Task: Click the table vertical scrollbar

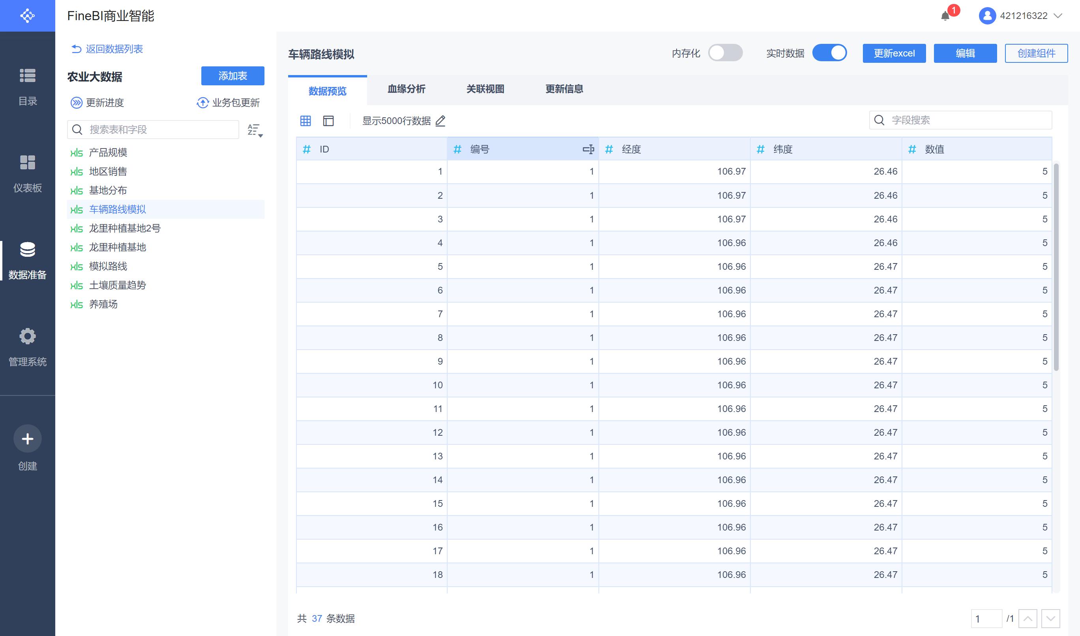Action: click(1056, 267)
